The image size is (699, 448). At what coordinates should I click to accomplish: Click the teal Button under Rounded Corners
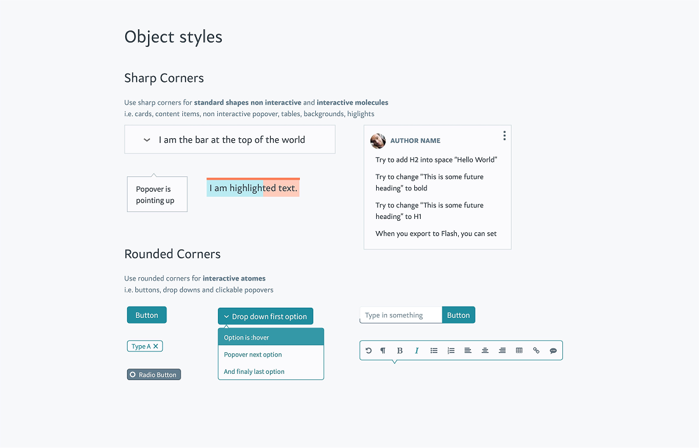[x=147, y=315]
